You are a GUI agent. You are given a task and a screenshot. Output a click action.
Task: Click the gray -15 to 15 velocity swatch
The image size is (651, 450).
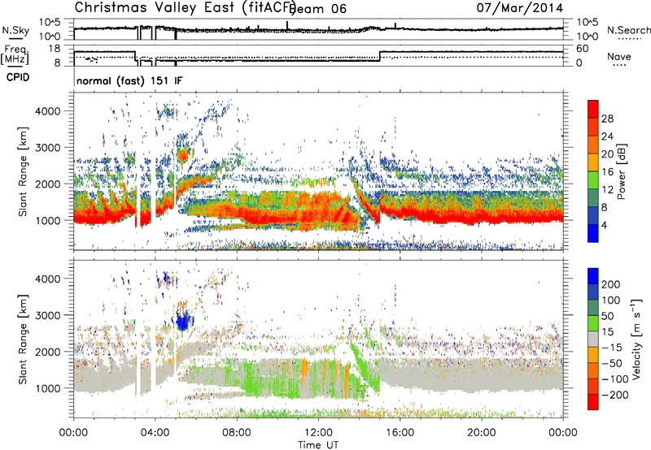pyautogui.click(x=593, y=339)
